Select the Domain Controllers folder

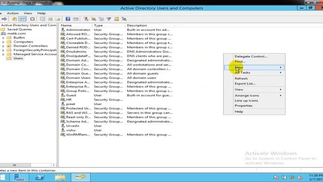pyautogui.click(x=30, y=46)
